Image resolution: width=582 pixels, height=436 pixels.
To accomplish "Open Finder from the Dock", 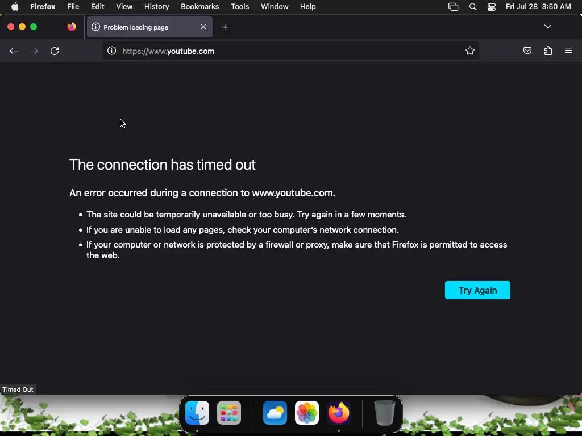I will coord(197,413).
